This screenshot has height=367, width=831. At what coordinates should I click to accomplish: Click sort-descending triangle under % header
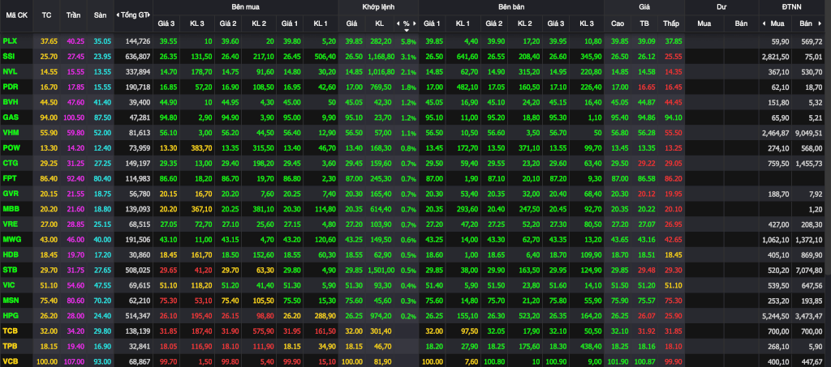[x=407, y=30]
